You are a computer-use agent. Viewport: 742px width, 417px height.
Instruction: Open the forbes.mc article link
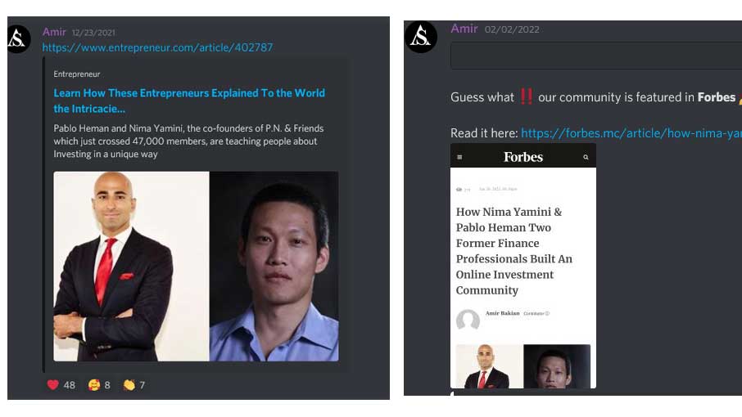[631, 133]
